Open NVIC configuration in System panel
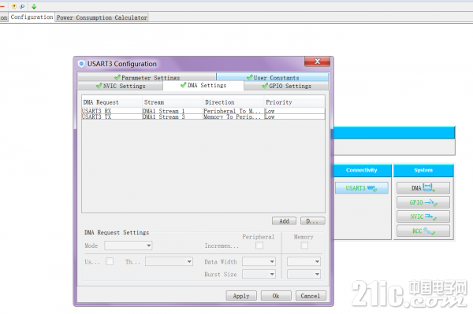 click(423, 216)
